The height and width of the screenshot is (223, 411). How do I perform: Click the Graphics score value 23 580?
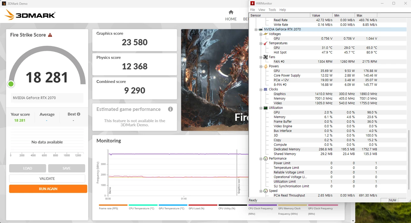135,42
